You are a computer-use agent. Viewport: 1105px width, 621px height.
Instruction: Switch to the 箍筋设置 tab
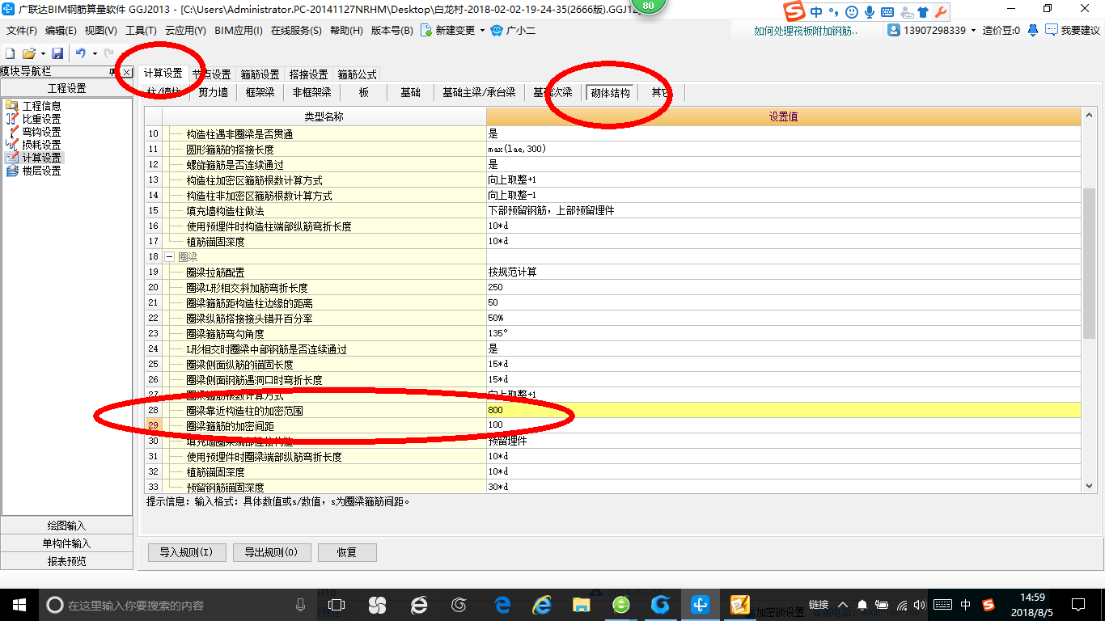coord(260,74)
